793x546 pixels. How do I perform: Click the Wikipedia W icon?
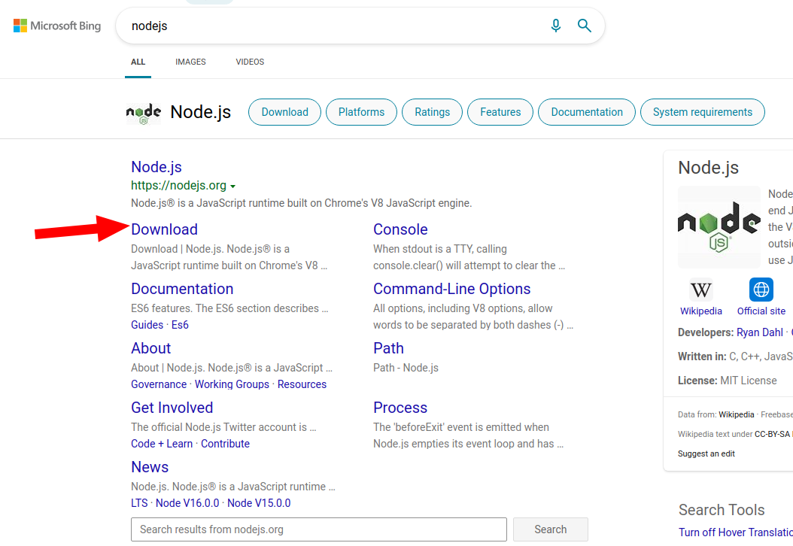tap(701, 290)
